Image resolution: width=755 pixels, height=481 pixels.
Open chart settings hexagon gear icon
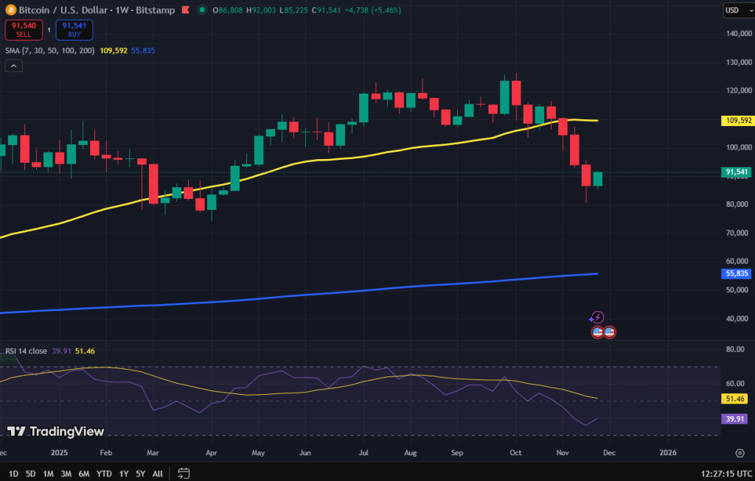click(x=740, y=452)
